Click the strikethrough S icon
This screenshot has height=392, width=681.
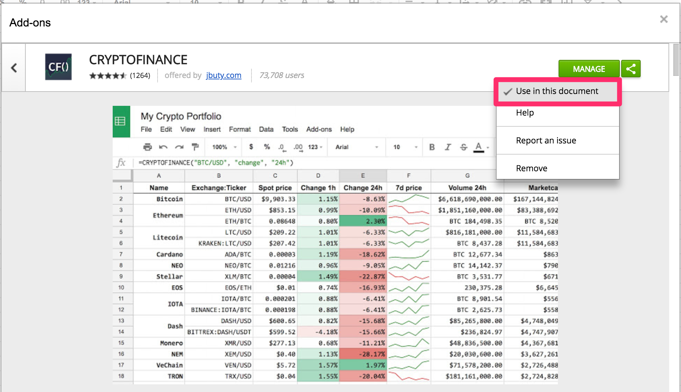[463, 147]
